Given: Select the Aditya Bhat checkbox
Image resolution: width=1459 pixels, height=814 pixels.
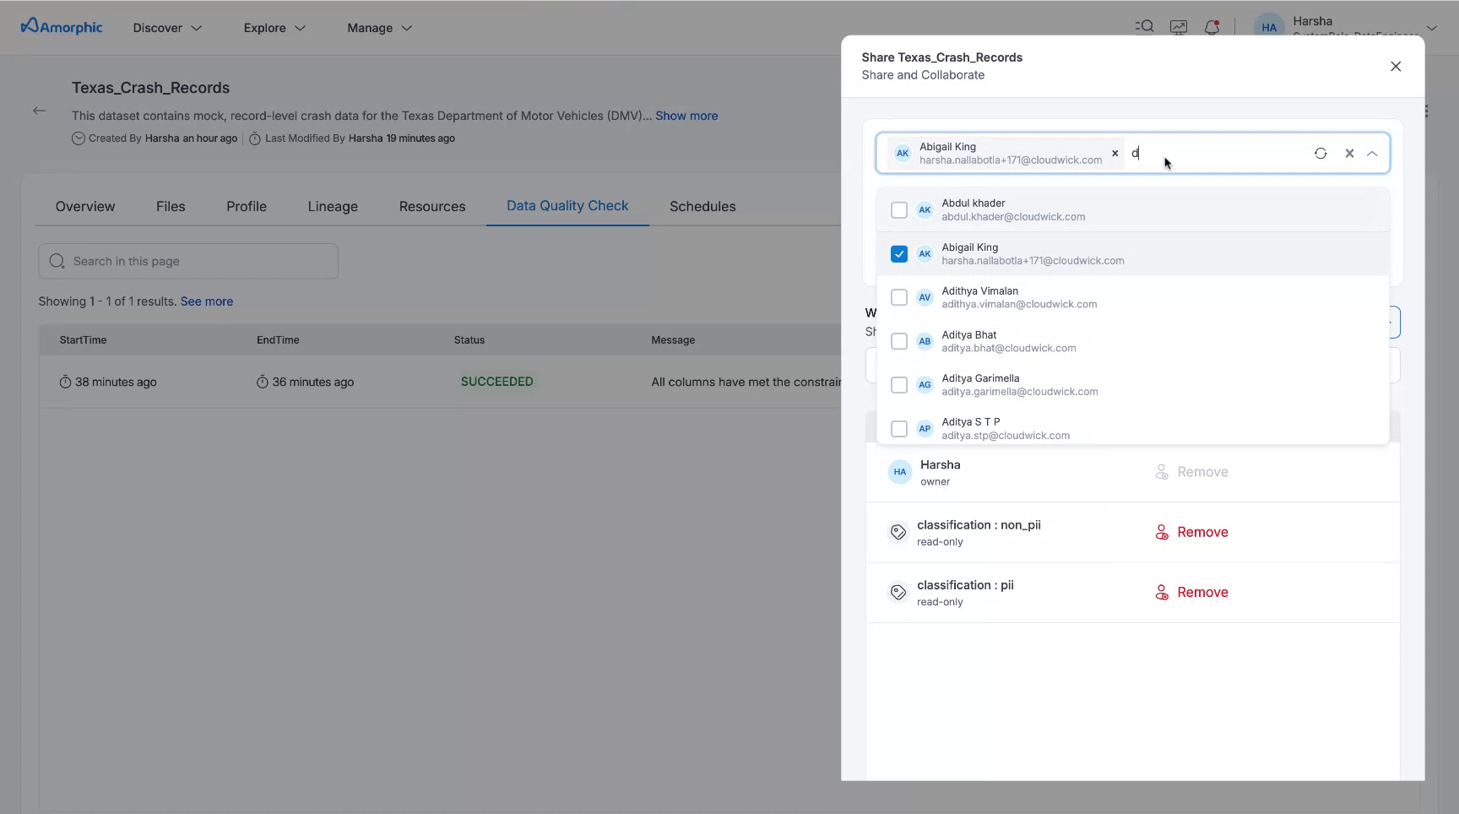Looking at the screenshot, I should (899, 341).
